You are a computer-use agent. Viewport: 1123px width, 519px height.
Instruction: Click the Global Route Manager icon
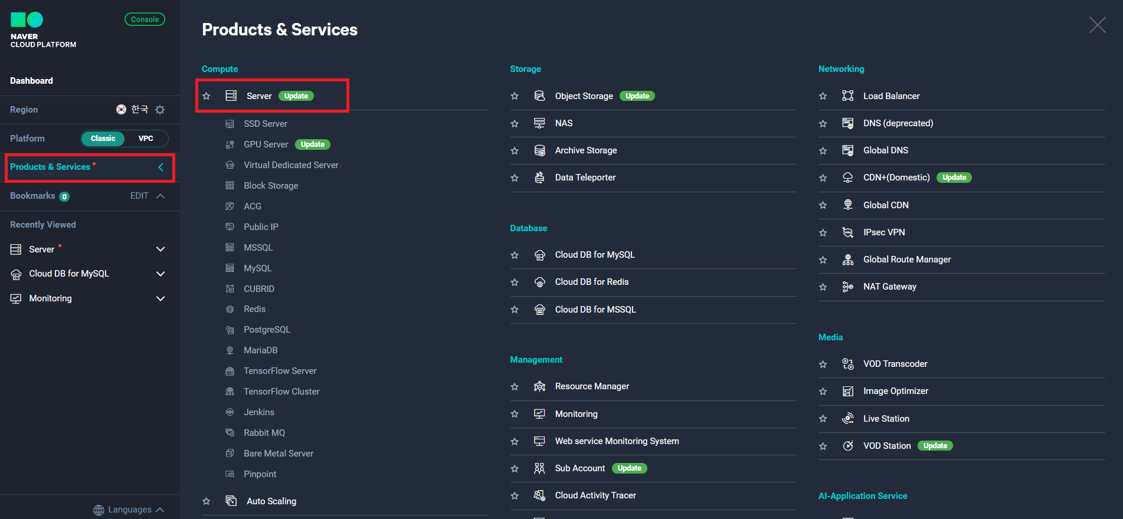click(848, 259)
